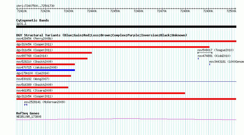Screen dimensions: 244x135
Task: Click the 72490k ruler position
Action: (x=208, y=11)
